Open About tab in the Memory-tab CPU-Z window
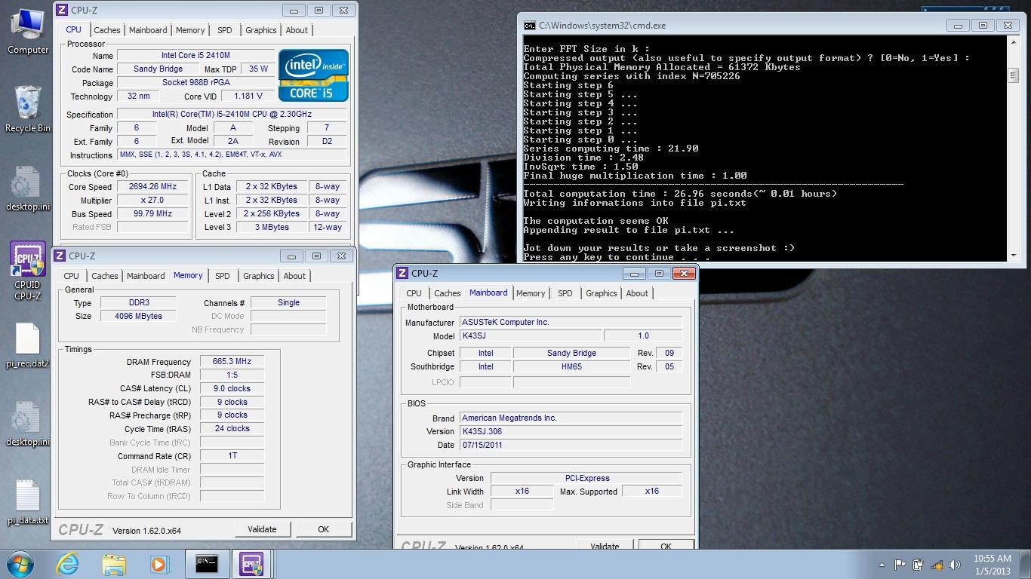Screen dimensions: 1031x579 (x=294, y=276)
